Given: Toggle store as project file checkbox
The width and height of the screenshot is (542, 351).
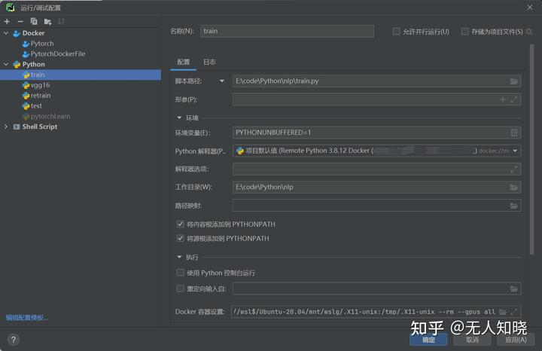Looking at the screenshot, I should click(465, 32).
